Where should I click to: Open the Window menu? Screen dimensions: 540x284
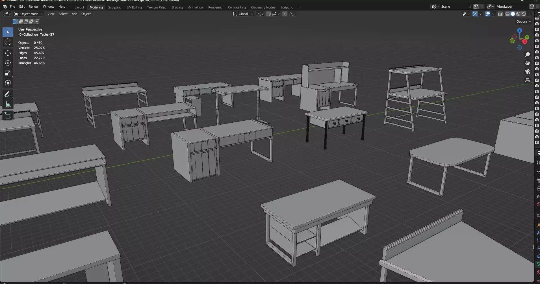pyautogui.click(x=48, y=6)
